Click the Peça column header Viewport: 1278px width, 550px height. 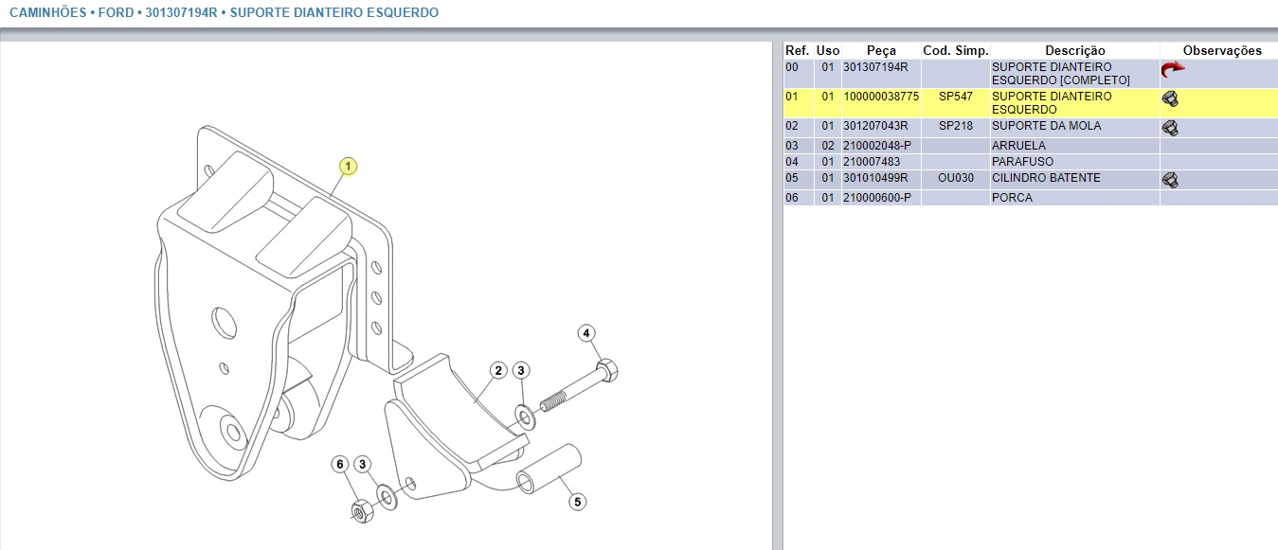881,50
